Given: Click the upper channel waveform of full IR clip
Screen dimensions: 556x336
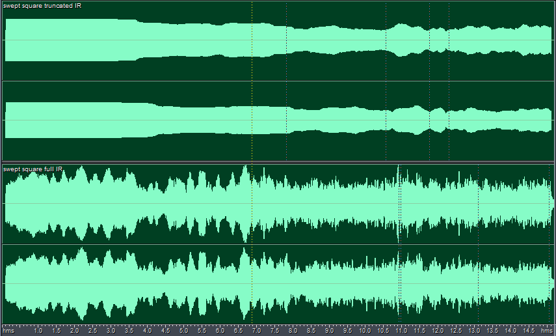Looking at the screenshot, I should (x=278, y=204).
